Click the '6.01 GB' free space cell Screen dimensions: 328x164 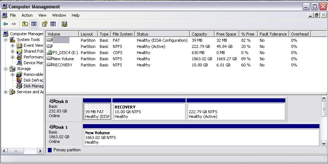pos(223,65)
